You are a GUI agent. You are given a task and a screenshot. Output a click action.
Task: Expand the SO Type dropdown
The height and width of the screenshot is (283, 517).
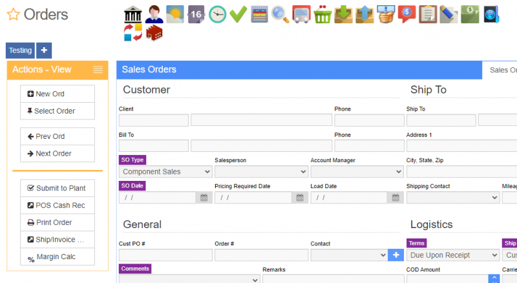(x=165, y=172)
